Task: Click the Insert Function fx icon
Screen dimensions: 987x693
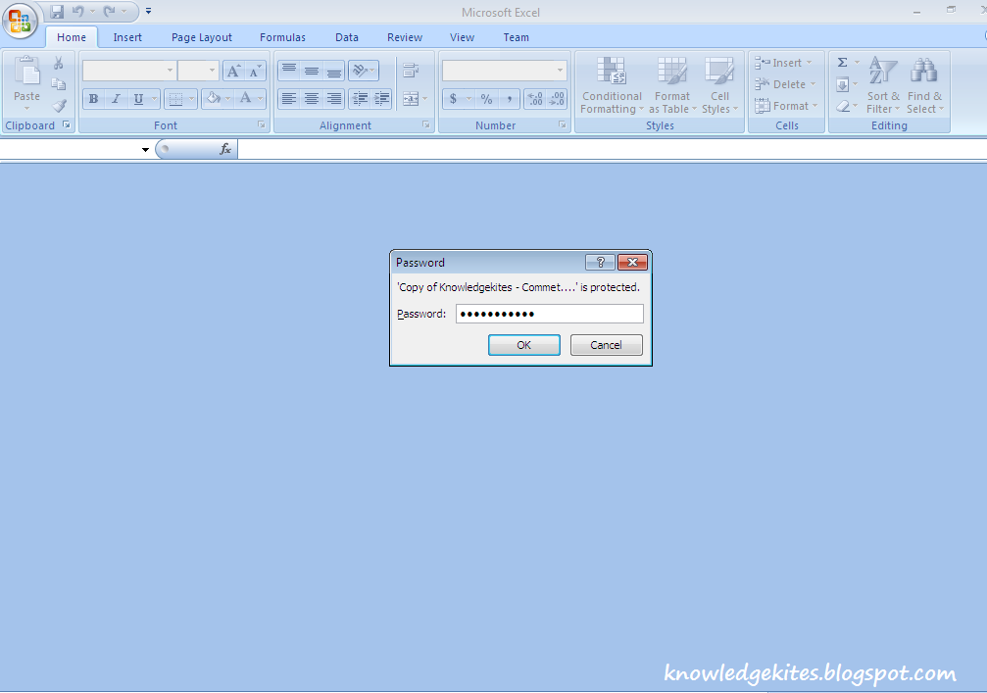Action: click(x=225, y=149)
